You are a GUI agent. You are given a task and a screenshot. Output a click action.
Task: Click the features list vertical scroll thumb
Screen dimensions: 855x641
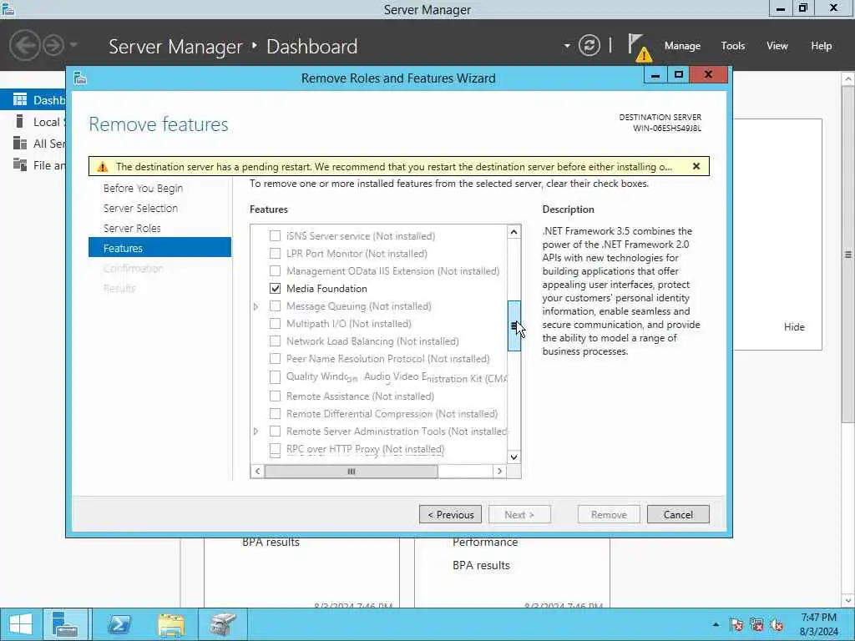[x=514, y=326]
